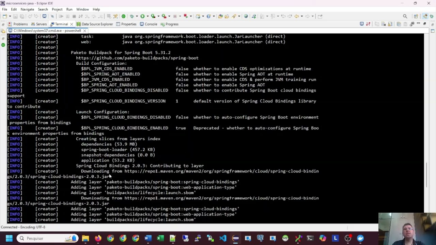Viewport: 436px width, 245px height.
Task: Select the Terminal tab
Action: (61, 24)
